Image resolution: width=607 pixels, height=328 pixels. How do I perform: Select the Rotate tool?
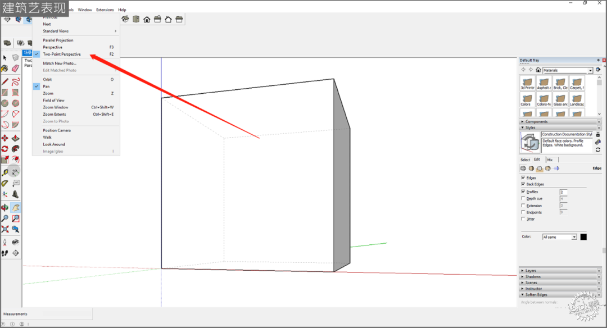point(5,148)
